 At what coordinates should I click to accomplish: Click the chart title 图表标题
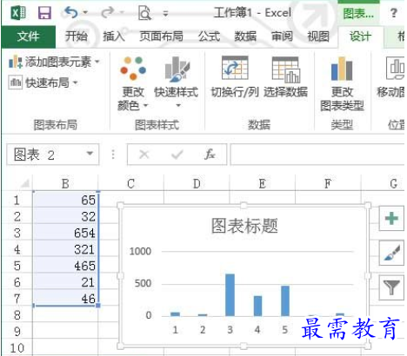pyautogui.click(x=244, y=226)
